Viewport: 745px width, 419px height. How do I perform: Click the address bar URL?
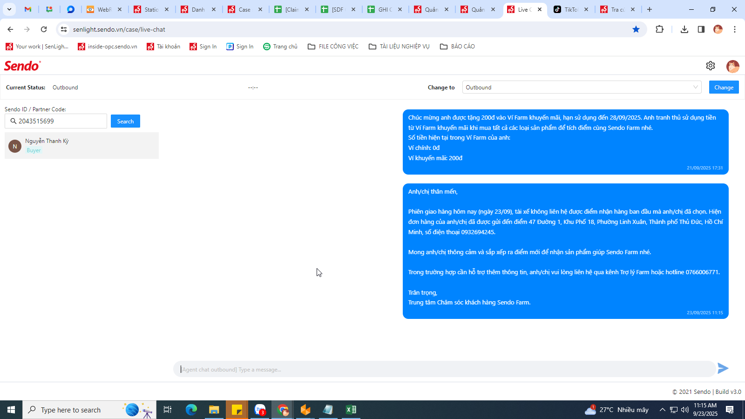click(119, 29)
